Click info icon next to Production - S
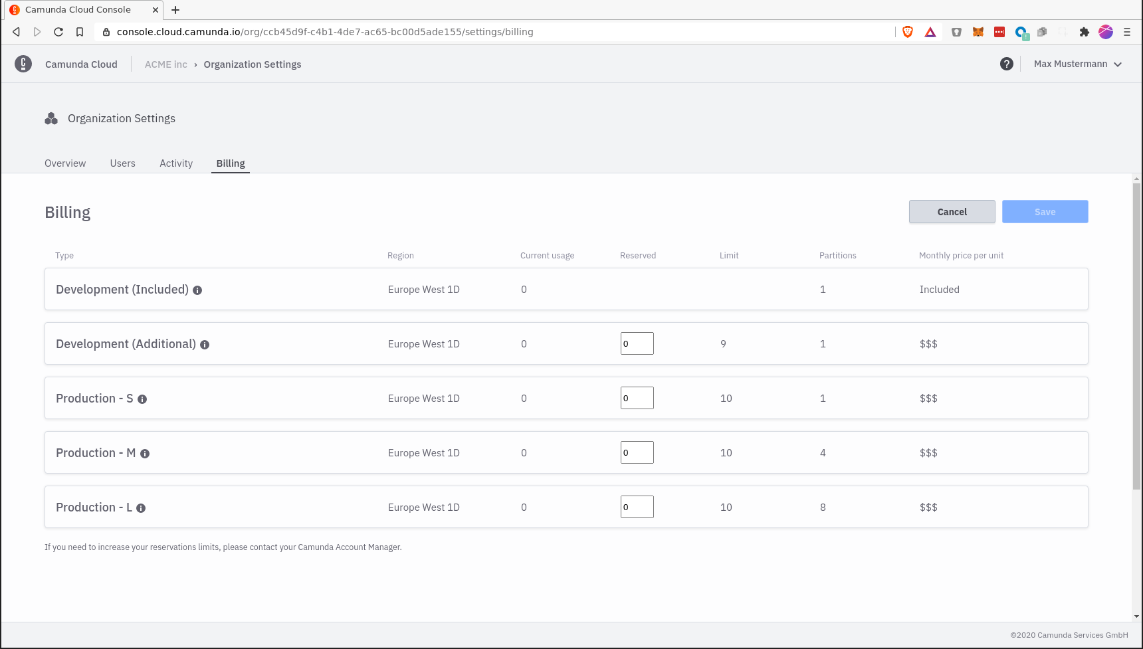1143x649 pixels. coord(142,399)
